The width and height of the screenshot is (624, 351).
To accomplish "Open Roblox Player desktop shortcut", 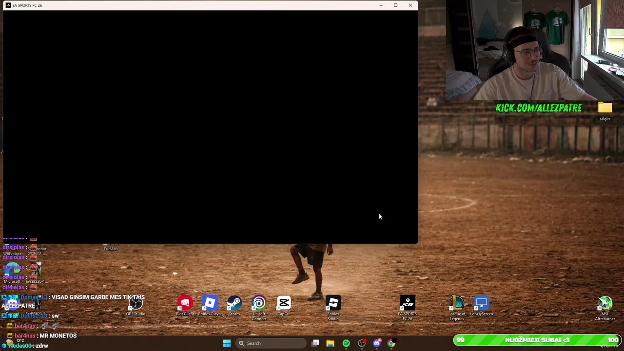I will [x=210, y=306].
